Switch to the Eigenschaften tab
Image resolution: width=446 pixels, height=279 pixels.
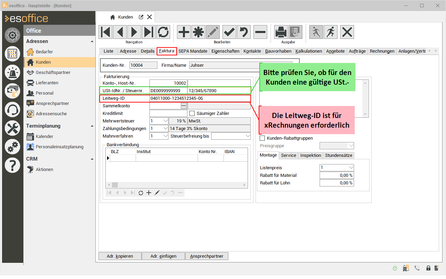point(225,51)
